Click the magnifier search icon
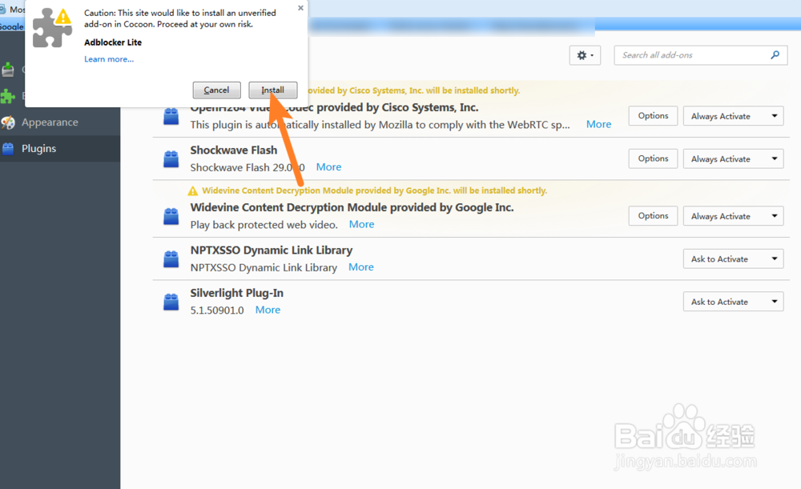This screenshot has width=801, height=489. pos(775,54)
